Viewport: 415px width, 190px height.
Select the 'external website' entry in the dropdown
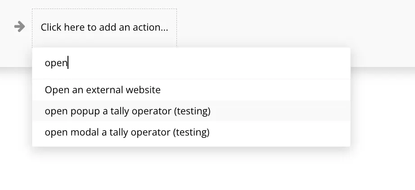(x=103, y=90)
